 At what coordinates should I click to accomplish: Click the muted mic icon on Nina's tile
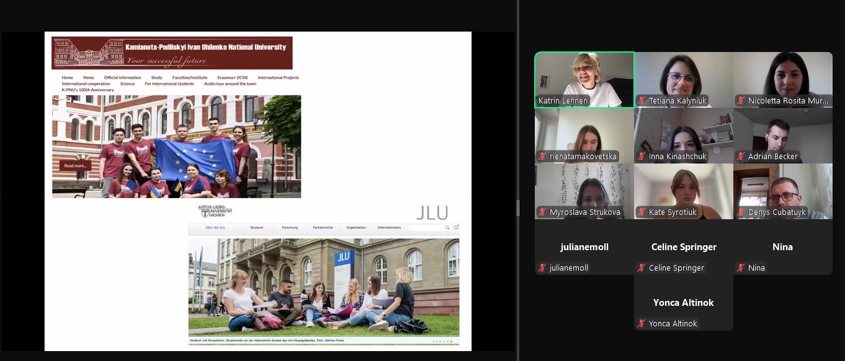741,268
